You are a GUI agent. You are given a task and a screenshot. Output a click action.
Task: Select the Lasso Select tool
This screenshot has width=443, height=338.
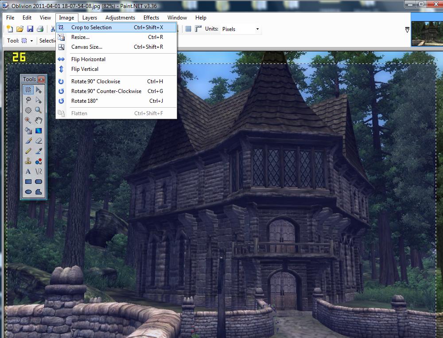(x=28, y=100)
